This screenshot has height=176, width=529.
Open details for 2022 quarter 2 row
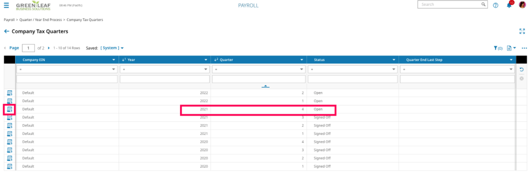10,93
